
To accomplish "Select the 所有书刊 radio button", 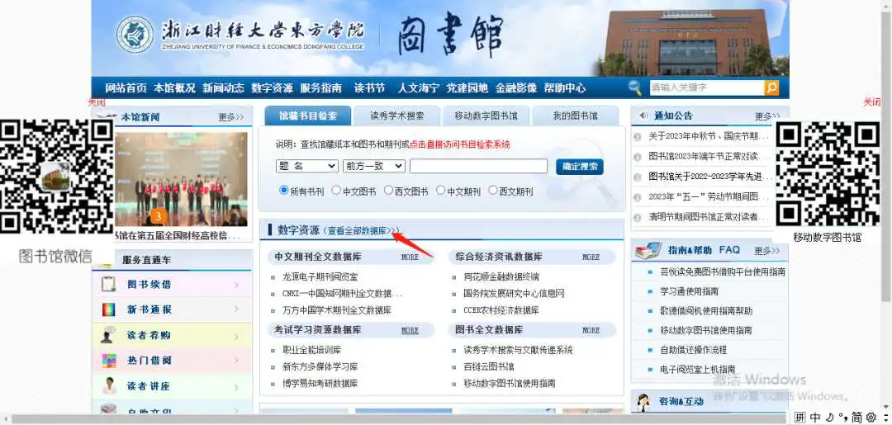I will [x=284, y=191].
